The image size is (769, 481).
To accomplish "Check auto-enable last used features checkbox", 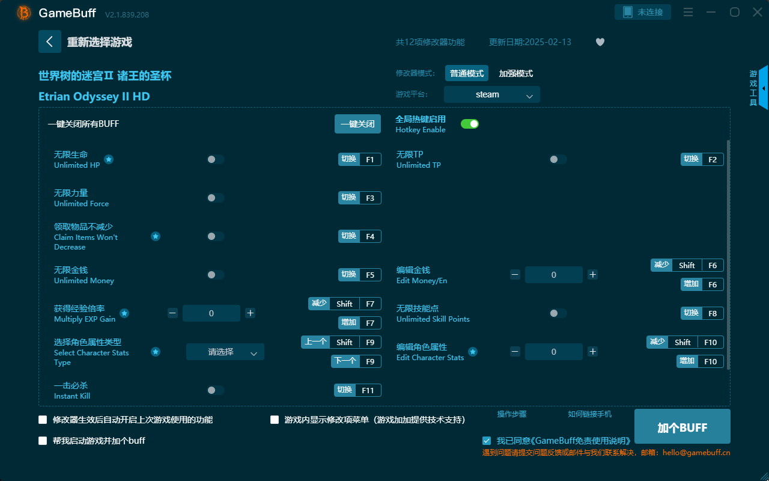I will (x=43, y=420).
